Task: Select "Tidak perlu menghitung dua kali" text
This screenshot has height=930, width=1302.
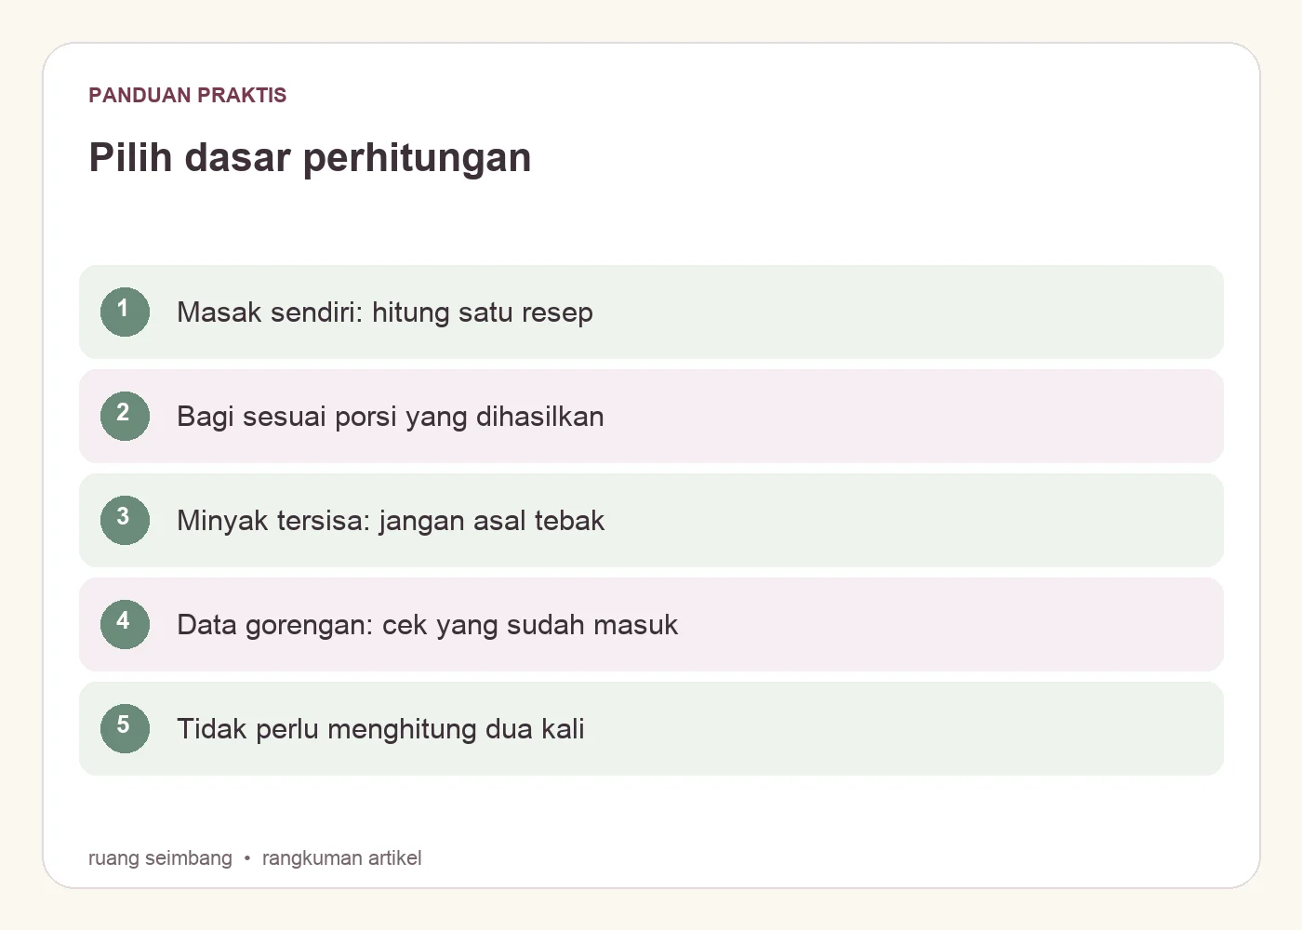Action: pos(380,729)
